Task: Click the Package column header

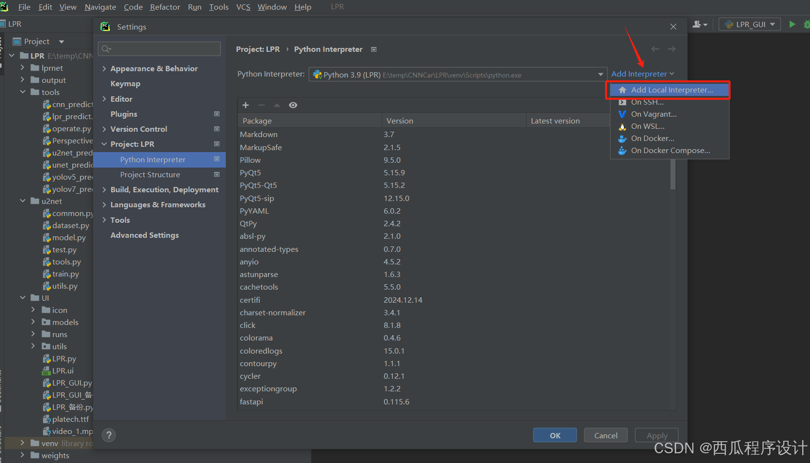Action: [x=309, y=121]
